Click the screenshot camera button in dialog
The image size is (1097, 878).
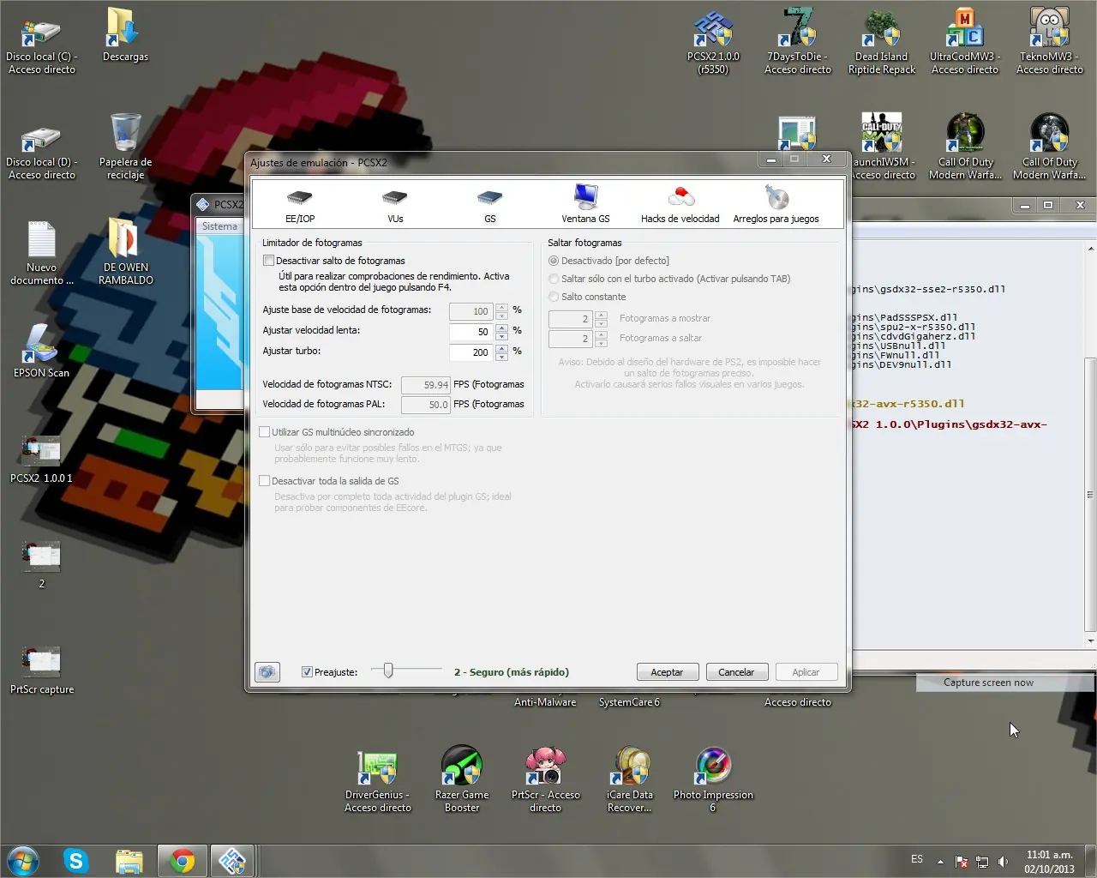(x=267, y=672)
